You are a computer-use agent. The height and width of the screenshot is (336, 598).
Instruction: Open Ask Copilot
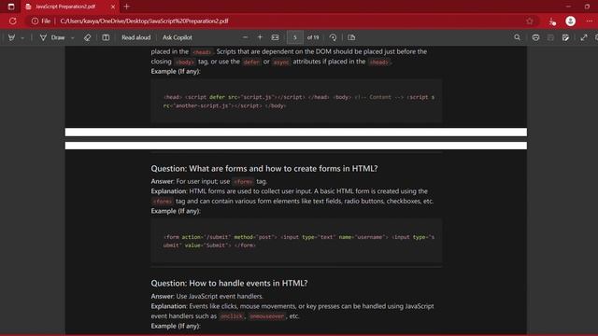point(178,37)
